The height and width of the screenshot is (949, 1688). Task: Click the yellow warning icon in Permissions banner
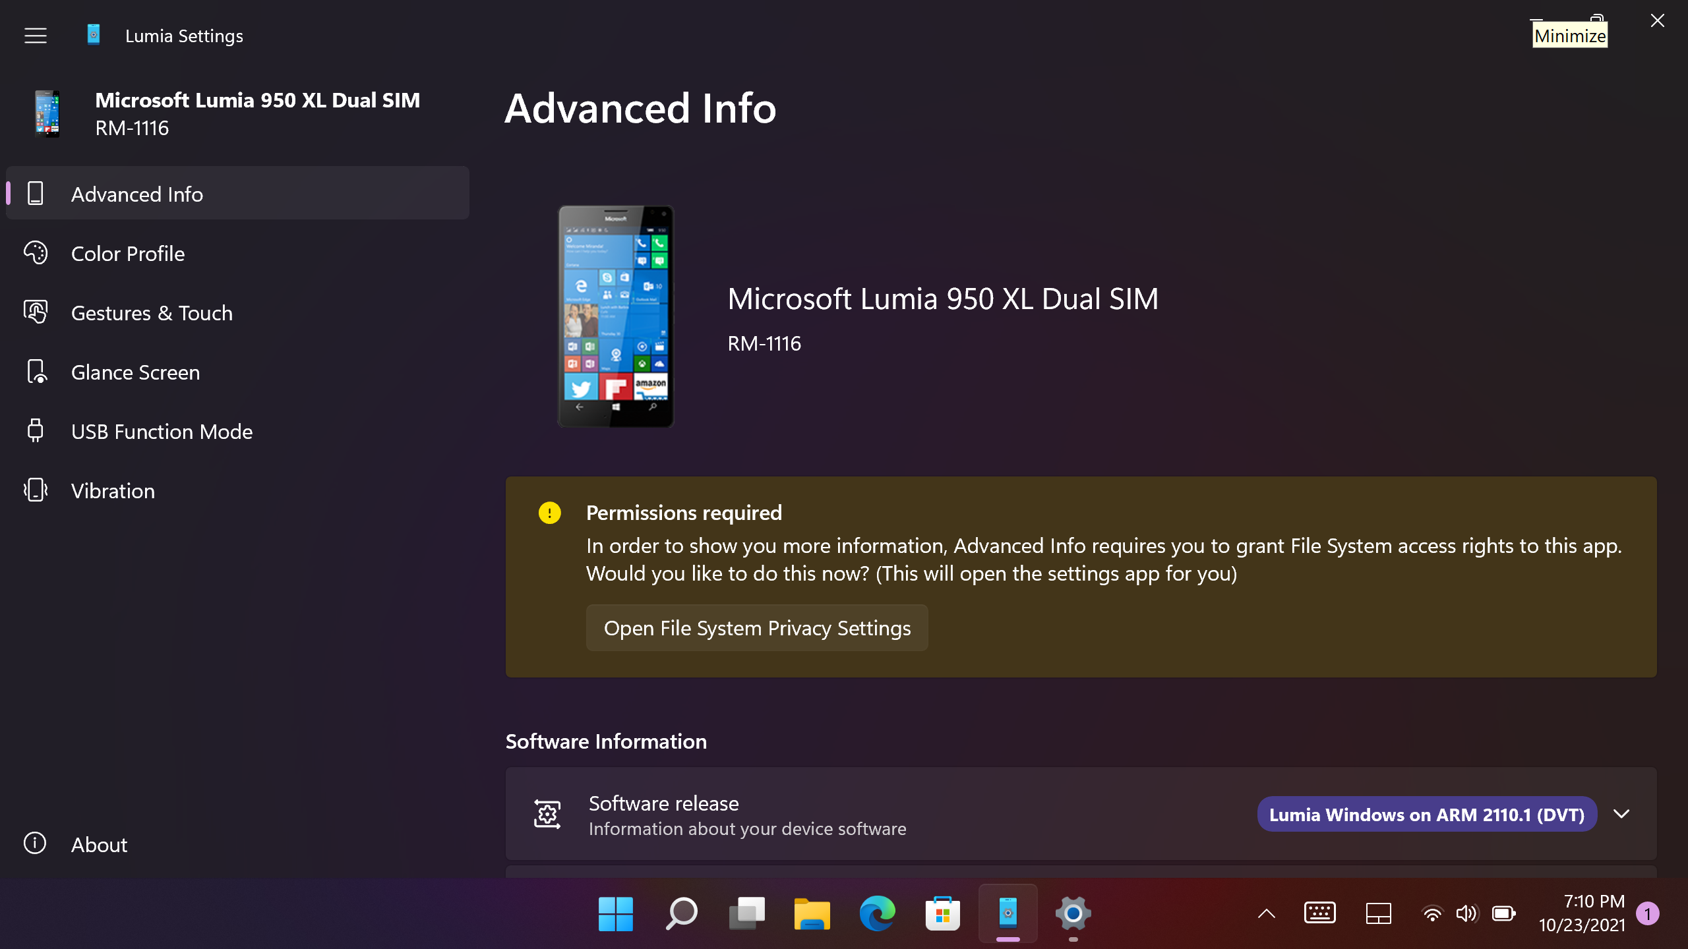[550, 513]
